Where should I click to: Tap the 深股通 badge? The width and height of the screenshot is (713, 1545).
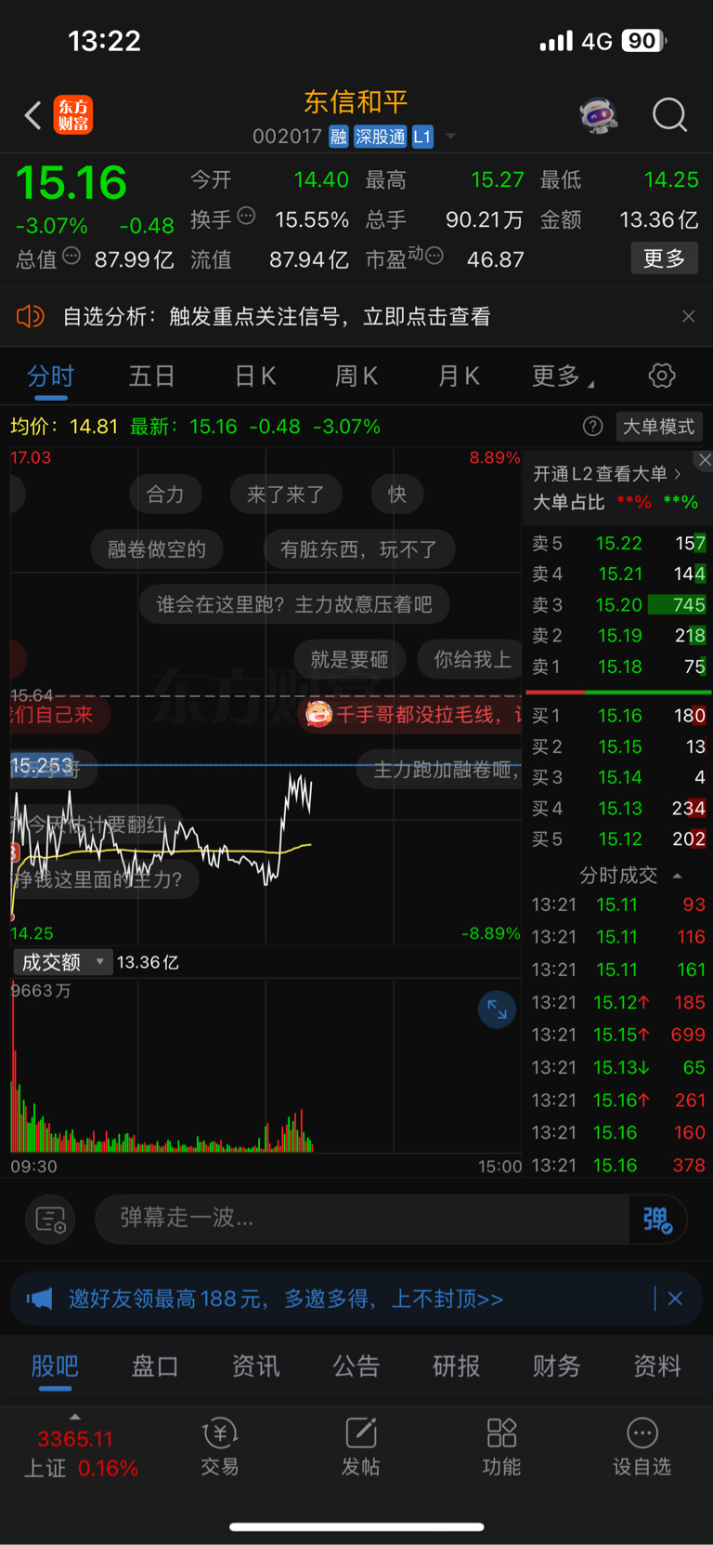(x=381, y=137)
